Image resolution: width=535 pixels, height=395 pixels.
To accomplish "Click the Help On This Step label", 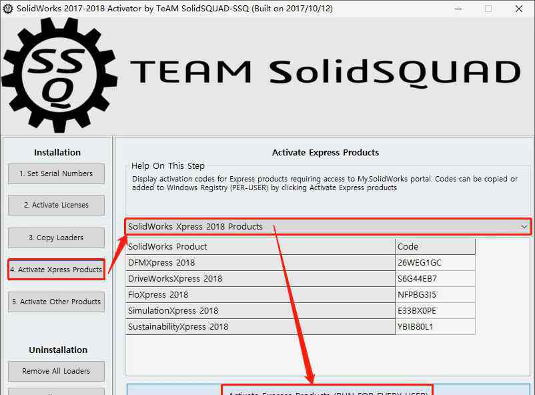I will point(168,166).
